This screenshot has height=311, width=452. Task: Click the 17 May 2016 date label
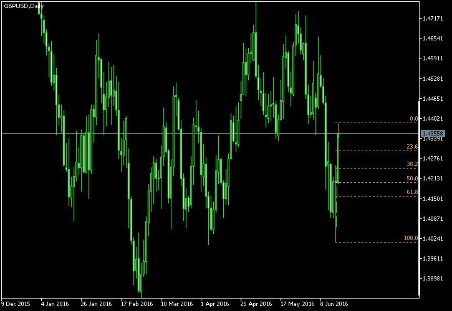[297, 304]
